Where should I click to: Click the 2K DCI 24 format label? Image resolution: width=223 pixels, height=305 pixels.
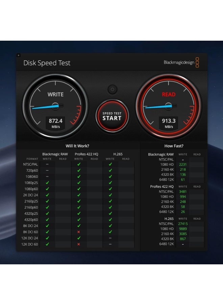click(x=30, y=195)
